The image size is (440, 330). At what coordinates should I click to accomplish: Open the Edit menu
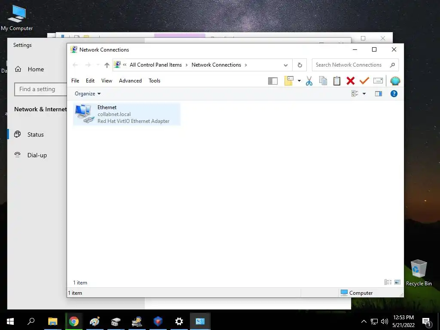(x=90, y=81)
